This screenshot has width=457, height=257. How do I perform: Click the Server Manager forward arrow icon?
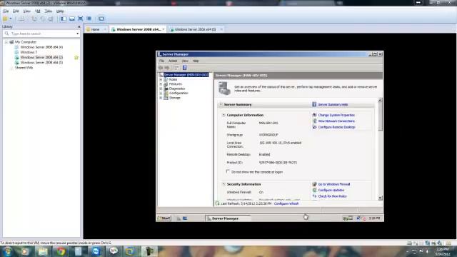pyautogui.click(x=167, y=68)
